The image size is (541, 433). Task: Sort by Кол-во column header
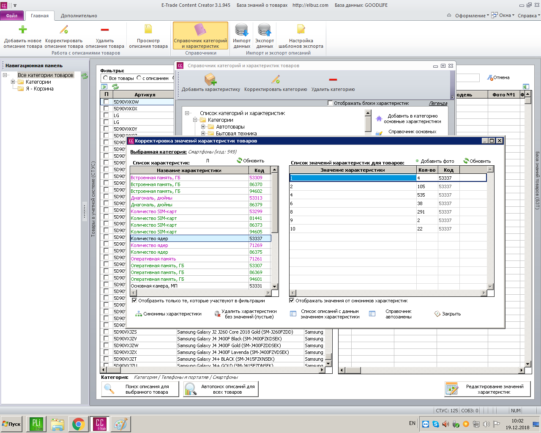(x=427, y=170)
